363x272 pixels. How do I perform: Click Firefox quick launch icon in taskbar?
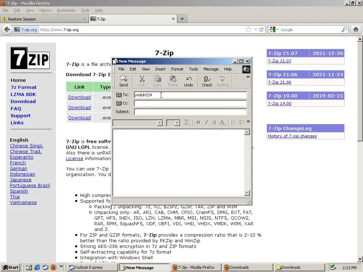[54, 267]
